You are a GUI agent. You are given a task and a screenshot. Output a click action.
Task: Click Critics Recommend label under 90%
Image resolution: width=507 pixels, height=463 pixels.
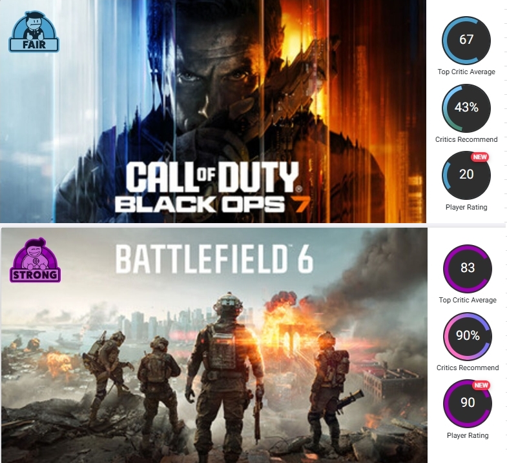(468, 368)
